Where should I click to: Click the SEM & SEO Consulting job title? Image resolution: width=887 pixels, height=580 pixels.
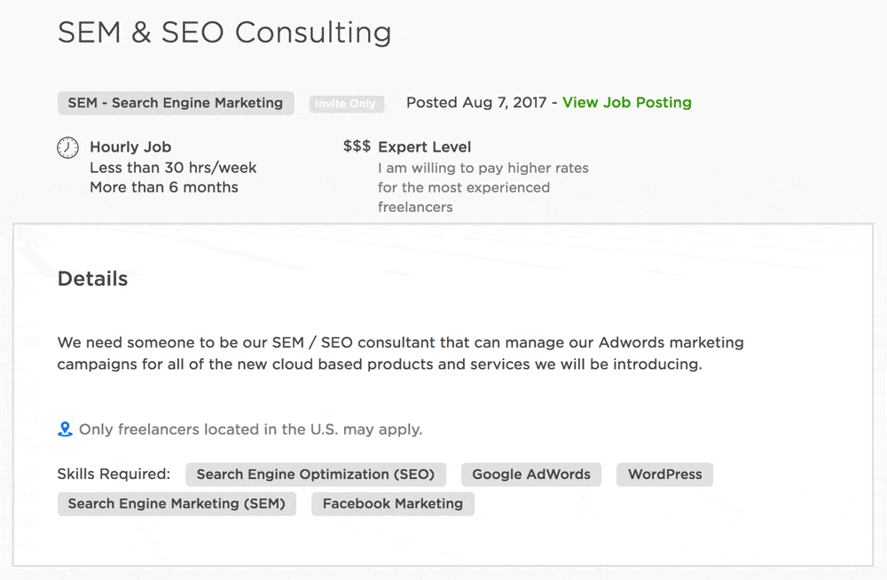coord(224,33)
